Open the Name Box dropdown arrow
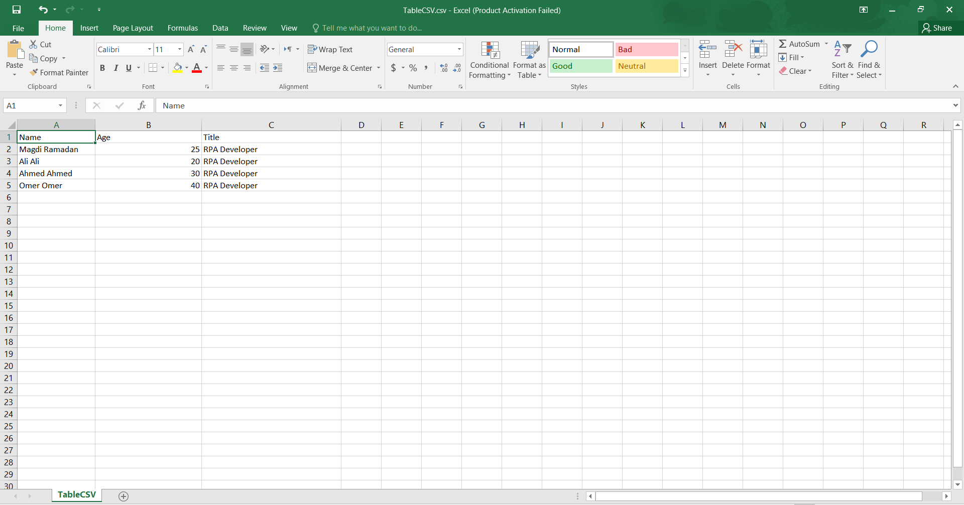 pos(60,105)
